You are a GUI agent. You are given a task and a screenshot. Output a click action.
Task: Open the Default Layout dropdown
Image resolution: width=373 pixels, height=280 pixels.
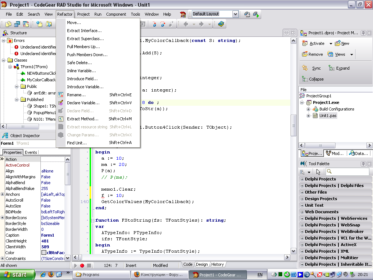coord(235,14)
